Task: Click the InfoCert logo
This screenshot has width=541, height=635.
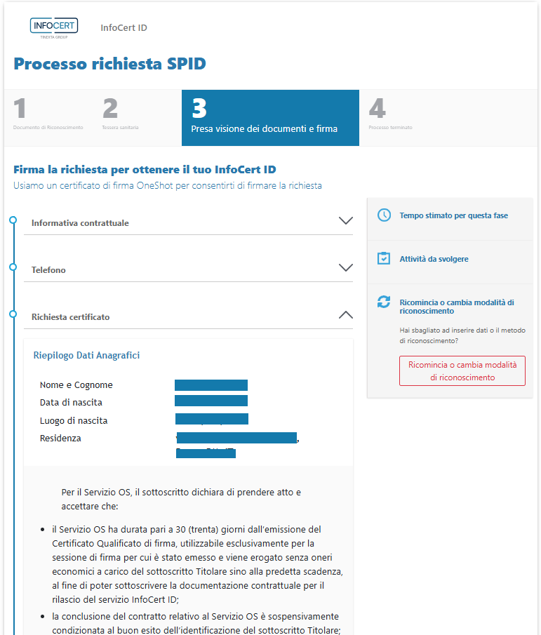Action: pyautogui.click(x=54, y=27)
